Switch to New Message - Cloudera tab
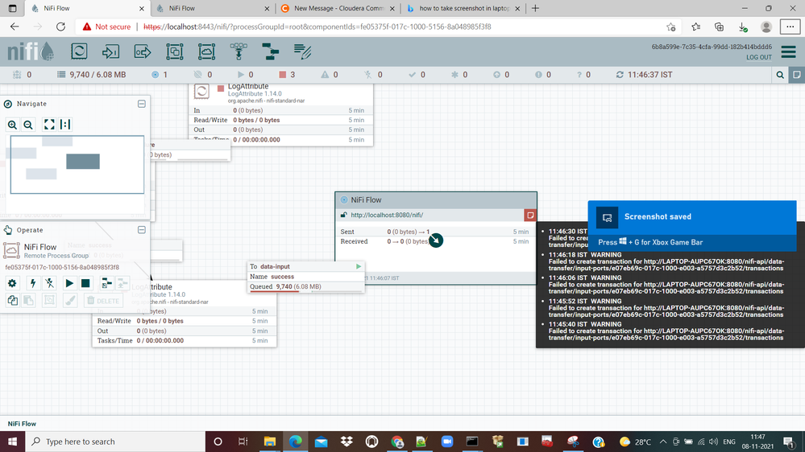The height and width of the screenshot is (452, 805). point(337,8)
